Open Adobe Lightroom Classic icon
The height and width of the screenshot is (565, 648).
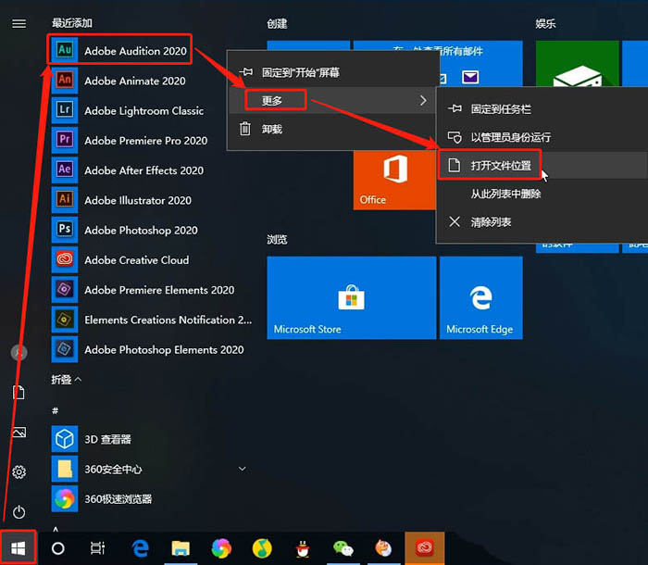[x=65, y=110]
